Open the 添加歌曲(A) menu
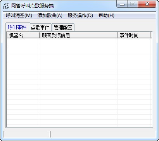Image resolution: width=159 pixels, height=141 pixels. tap(50, 15)
